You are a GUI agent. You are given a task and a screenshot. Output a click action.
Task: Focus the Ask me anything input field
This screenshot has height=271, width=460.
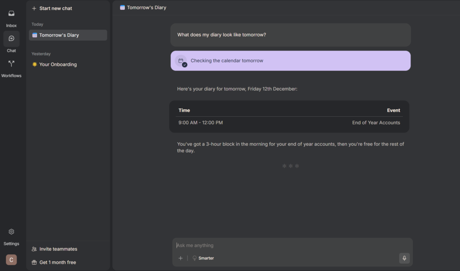287,245
